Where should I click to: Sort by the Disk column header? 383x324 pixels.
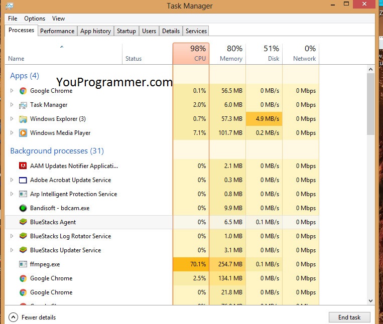pos(264,54)
